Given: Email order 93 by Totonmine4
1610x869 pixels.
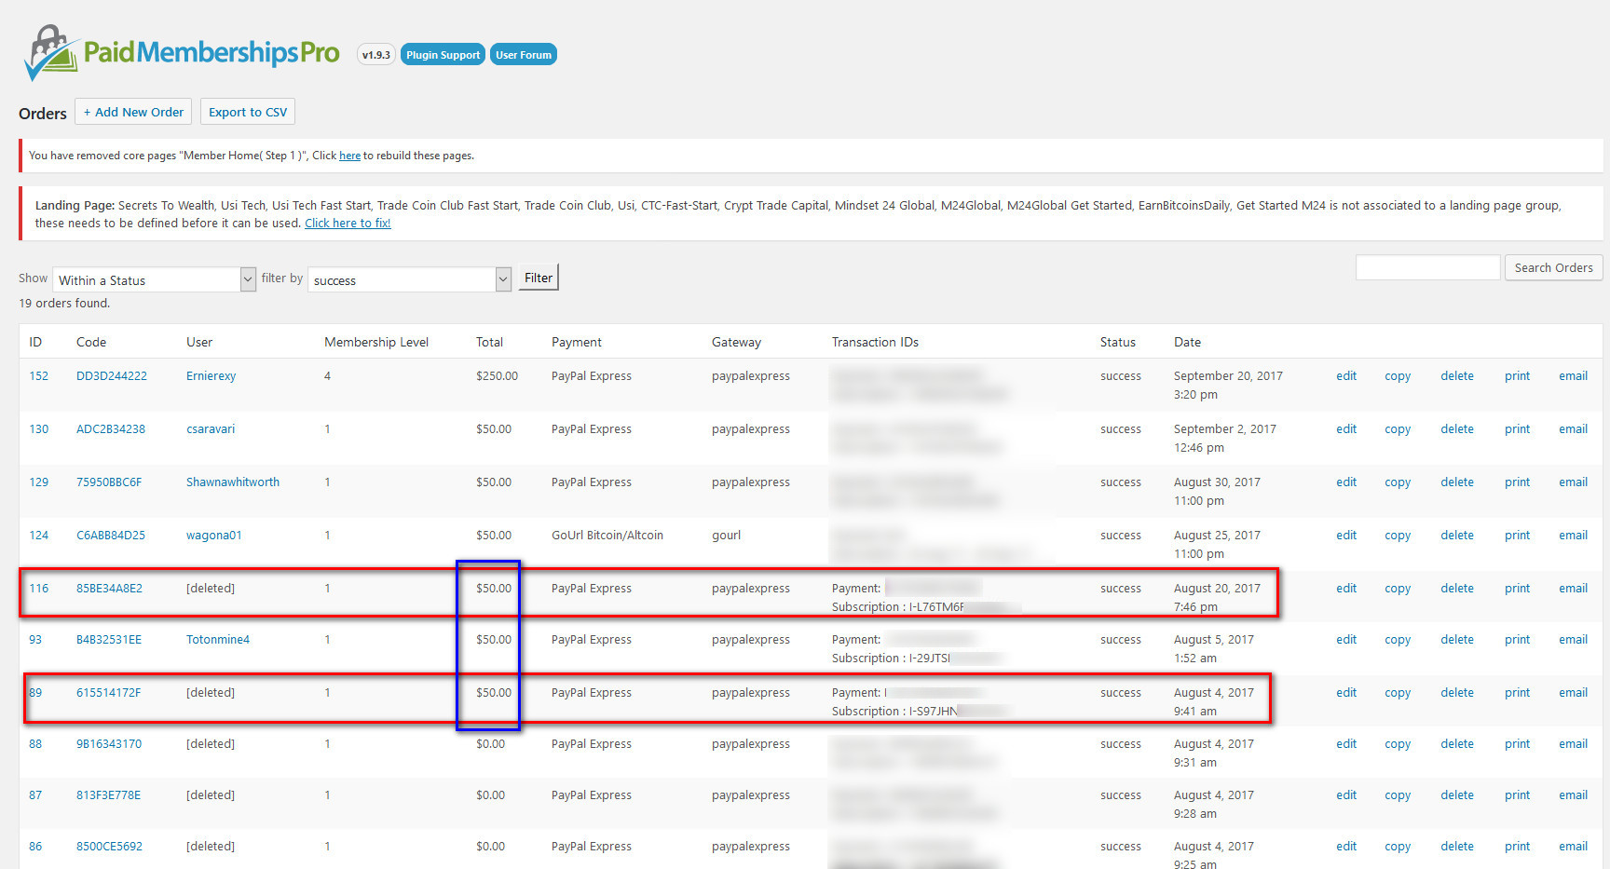Looking at the screenshot, I should pos(1574,640).
